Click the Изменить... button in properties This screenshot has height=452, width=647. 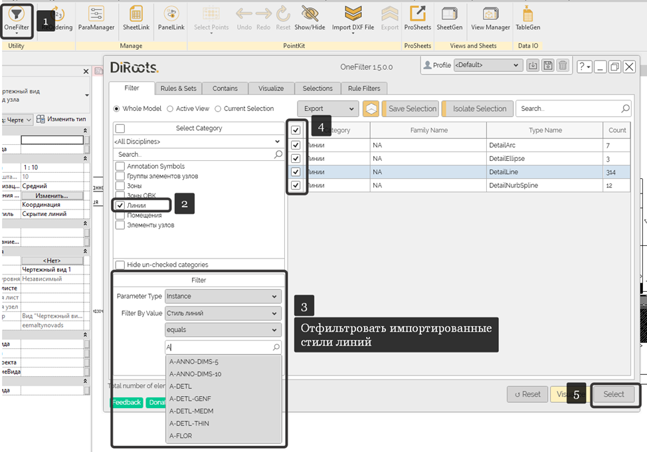[52, 195]
